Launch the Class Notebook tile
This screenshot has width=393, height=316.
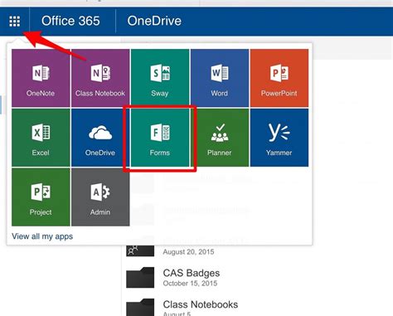[x=100, y=78]
